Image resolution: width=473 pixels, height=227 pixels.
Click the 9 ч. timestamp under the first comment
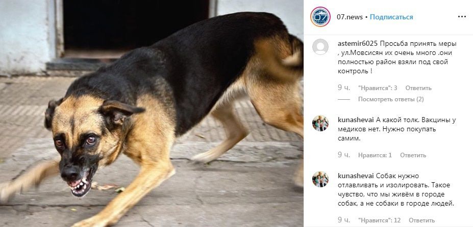344,88
